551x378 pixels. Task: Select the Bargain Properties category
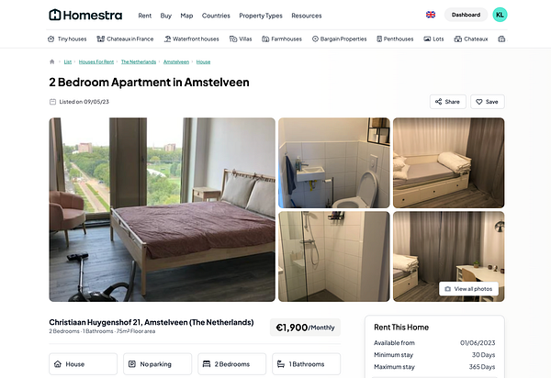point(340,39)
